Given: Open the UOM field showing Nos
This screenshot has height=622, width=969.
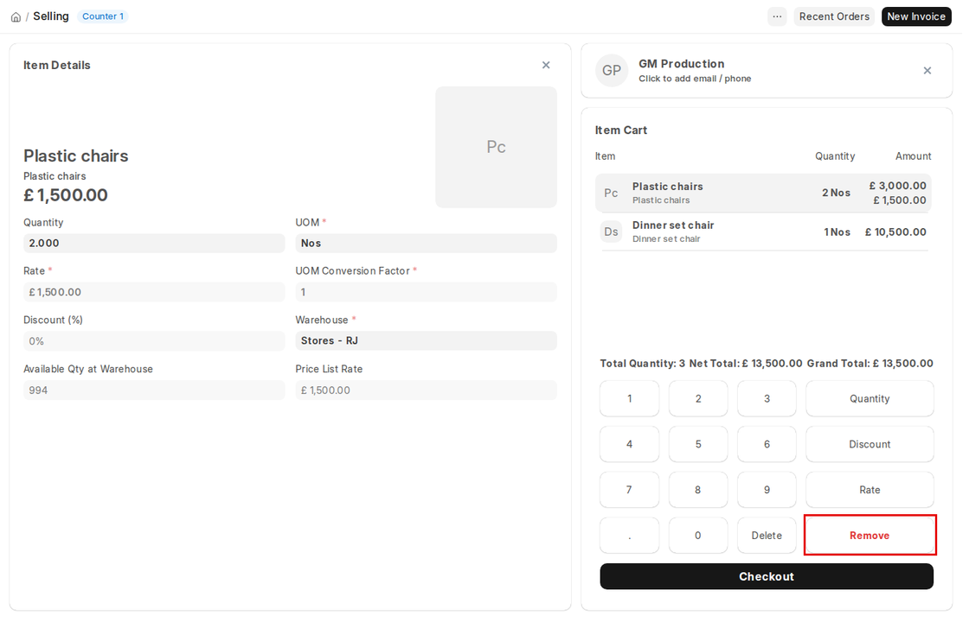Looking at the screenshot, I should pos(426,243).
